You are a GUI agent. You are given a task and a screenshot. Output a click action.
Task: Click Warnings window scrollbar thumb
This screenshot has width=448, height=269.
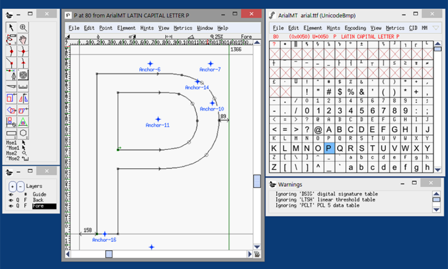[436, 200]
